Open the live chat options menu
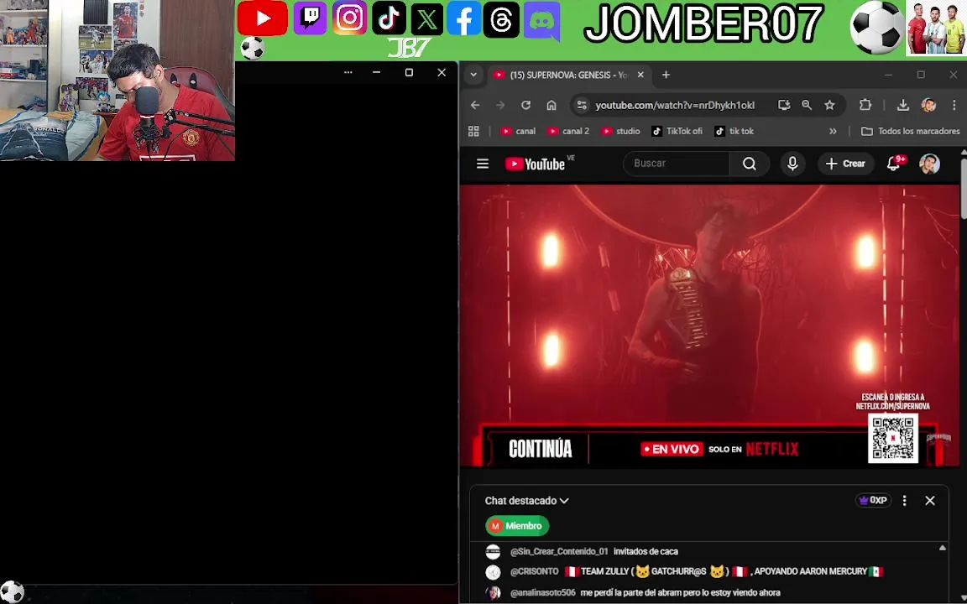Viewport: 967px width, 604px height. click(x=904, y=501)
